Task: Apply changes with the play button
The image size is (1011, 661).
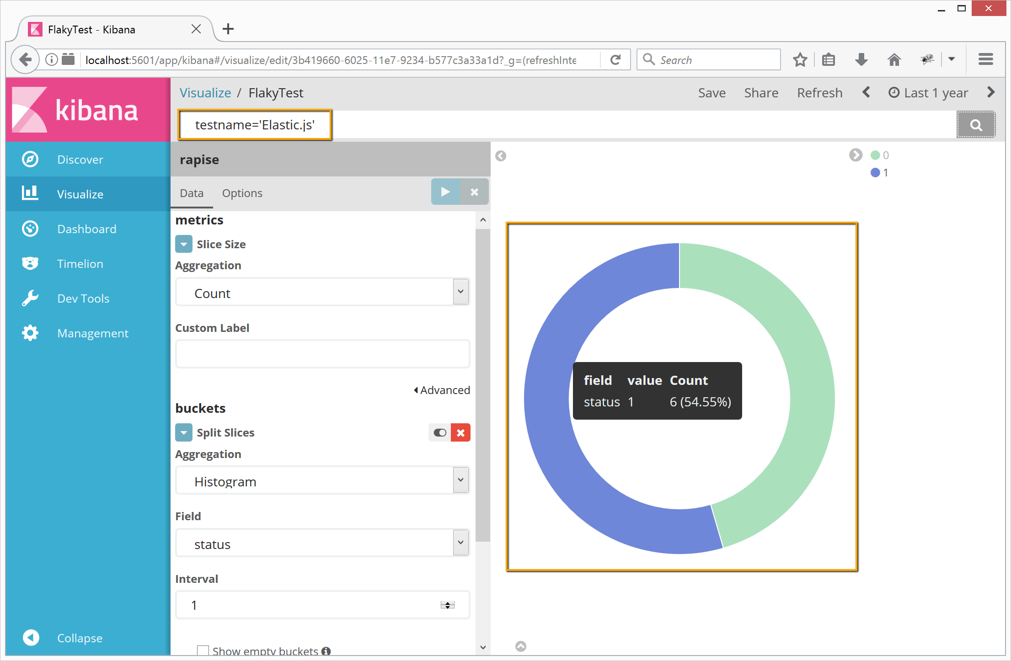Action: [x=445, y=192]
